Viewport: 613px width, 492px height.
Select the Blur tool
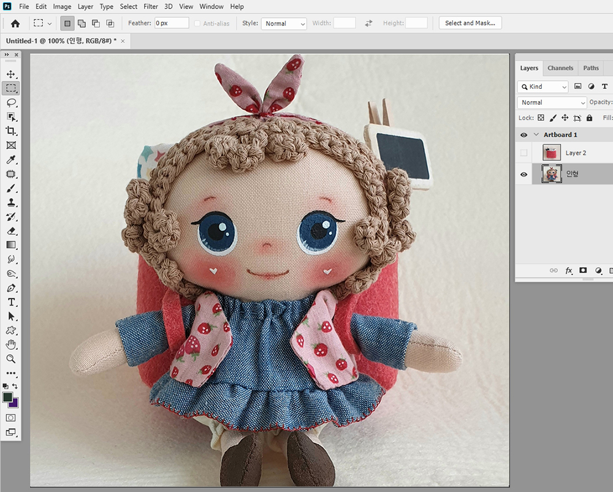[x=11, y=260]
